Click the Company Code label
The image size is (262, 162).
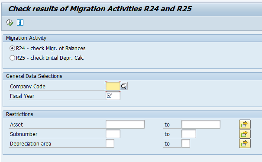tap(28, 87)
